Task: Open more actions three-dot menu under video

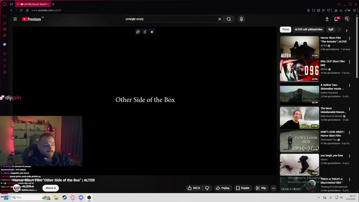Action: (273, 188)
